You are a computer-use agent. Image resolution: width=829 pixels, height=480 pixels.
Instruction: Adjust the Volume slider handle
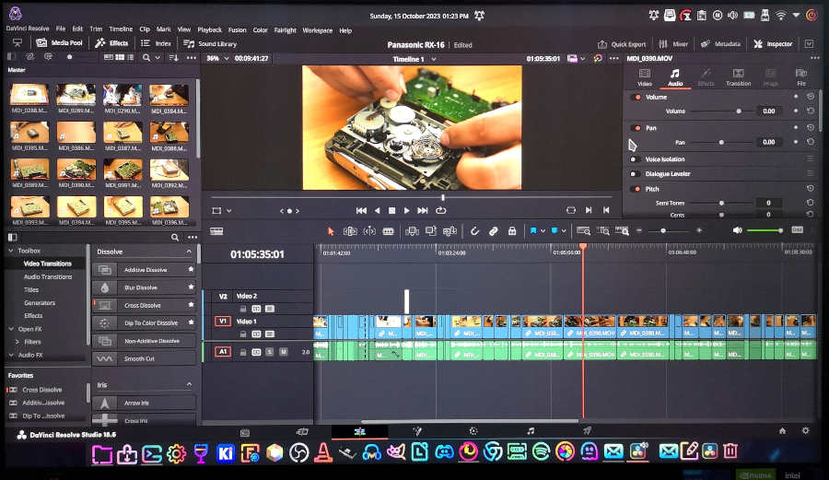click(x=739, y=111)
